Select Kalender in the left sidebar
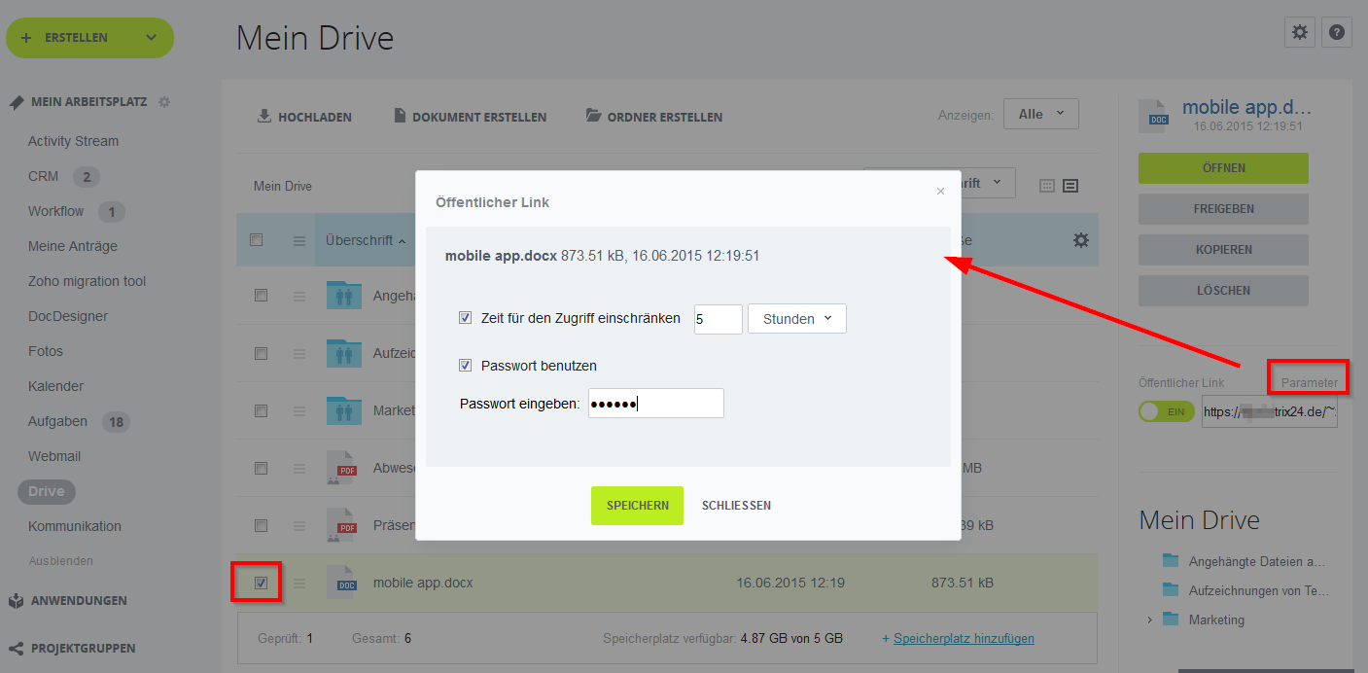The width and height of the screenshot is (1368, 673). coord(55,385)
